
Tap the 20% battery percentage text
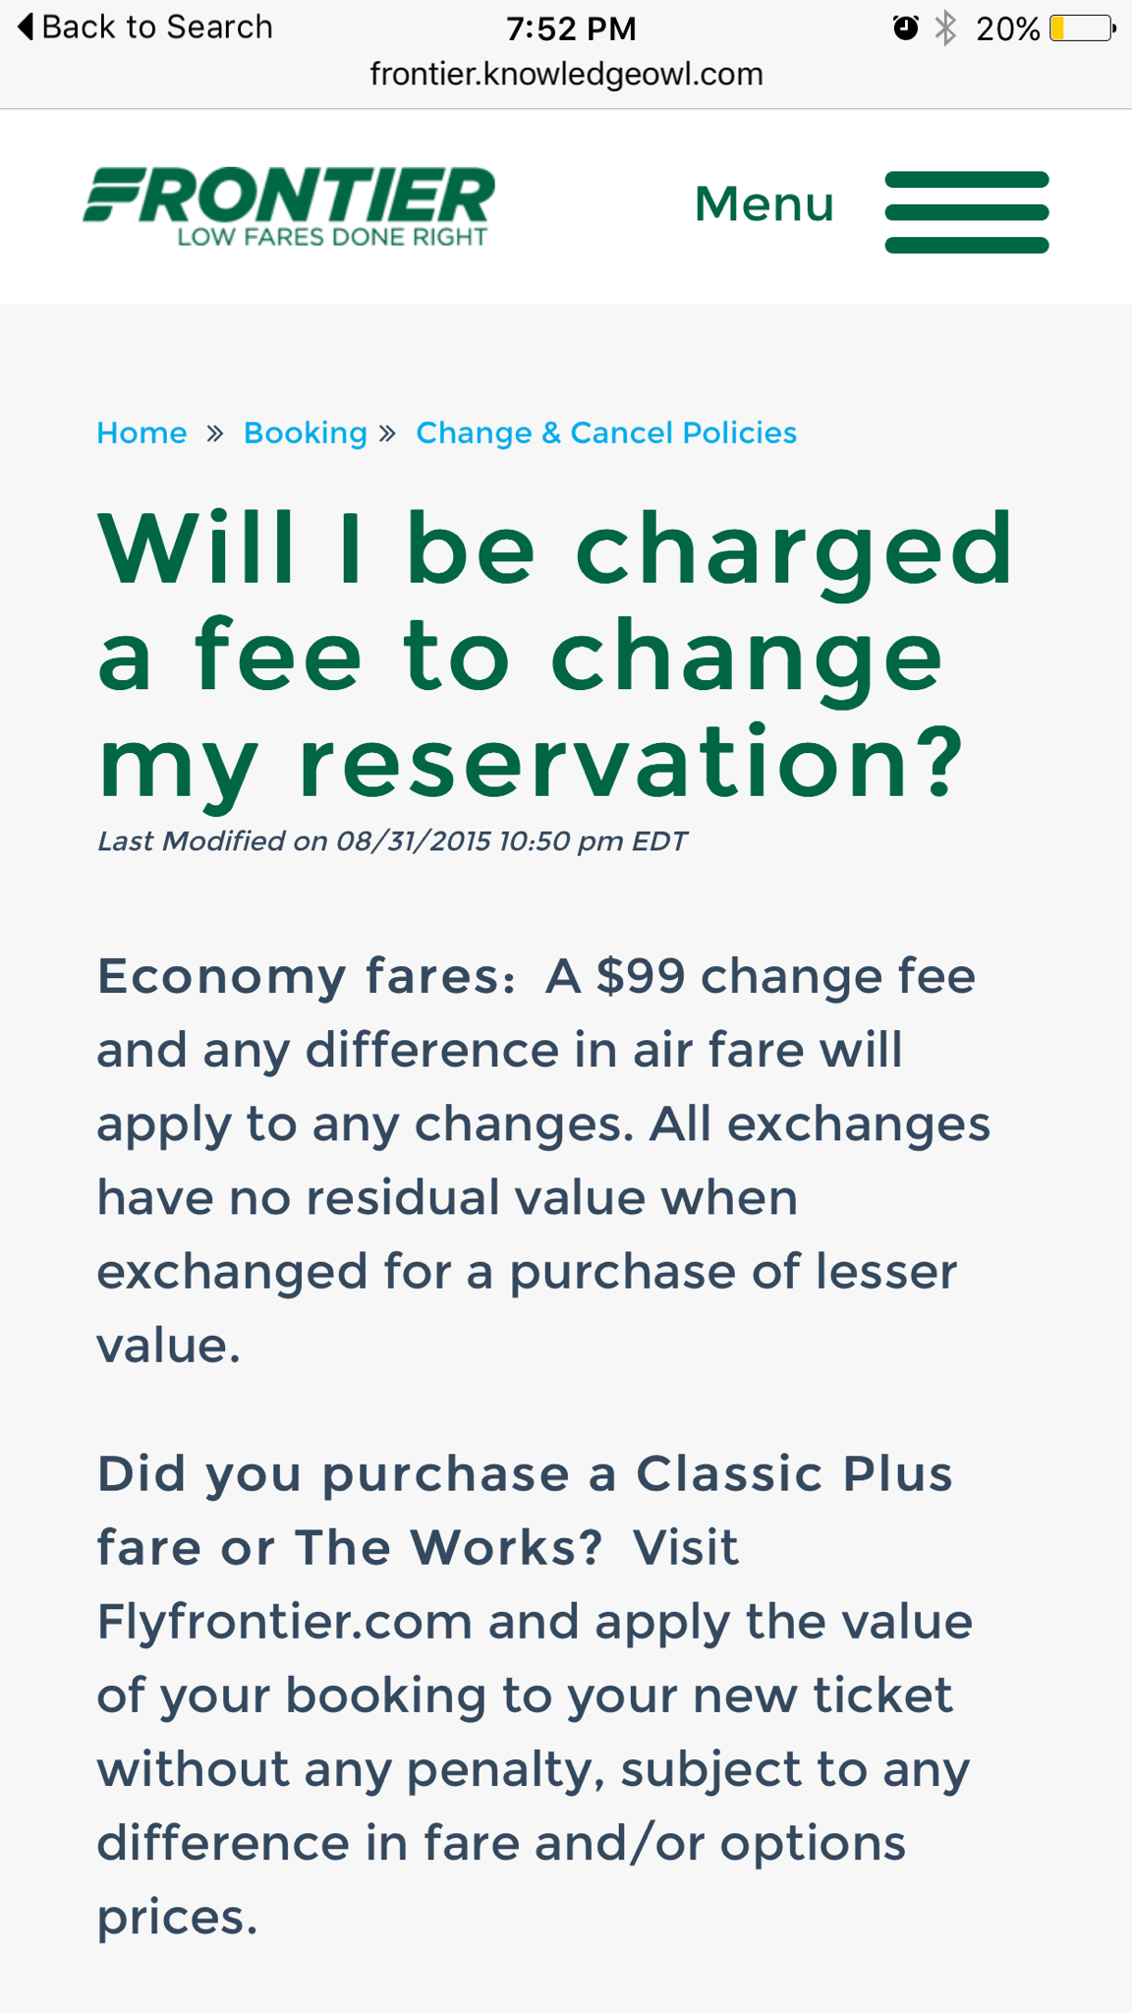pyautogui.click(x=1007, y=29)
